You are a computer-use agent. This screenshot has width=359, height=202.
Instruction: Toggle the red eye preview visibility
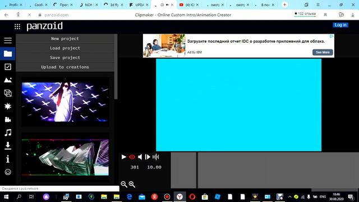(x=132, y=157)
